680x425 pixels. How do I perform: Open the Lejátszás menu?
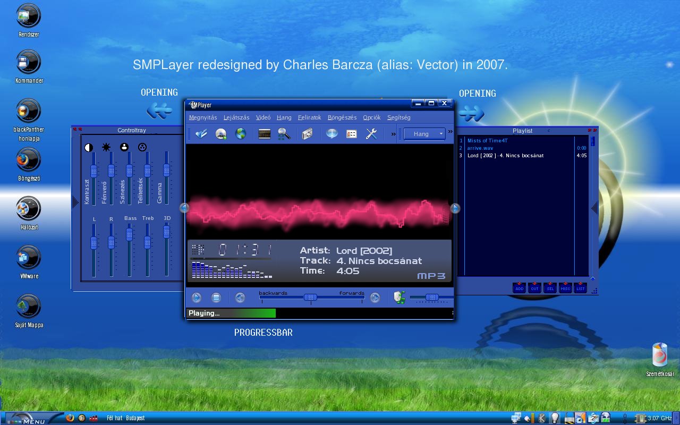tap(236, 117)
